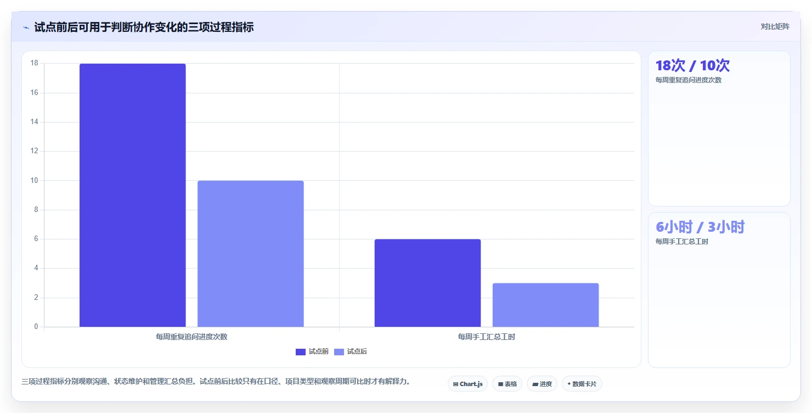This screenshot has height=413, width=812.
Task: Click the 试点后 bar for 每周手工汇总工时
Action: point(546,305)
